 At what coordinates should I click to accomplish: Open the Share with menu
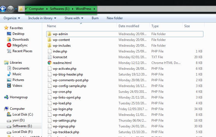click(74, 18)
